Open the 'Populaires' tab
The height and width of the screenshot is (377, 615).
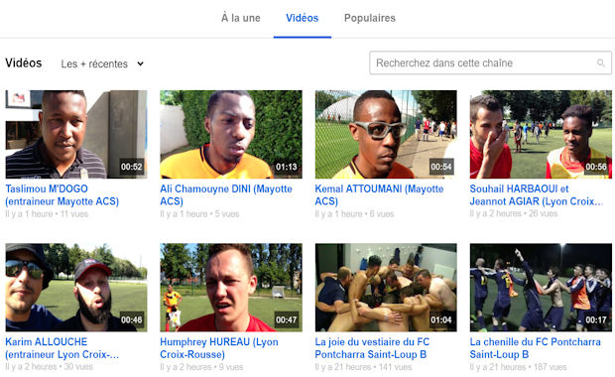coord(370,18)
